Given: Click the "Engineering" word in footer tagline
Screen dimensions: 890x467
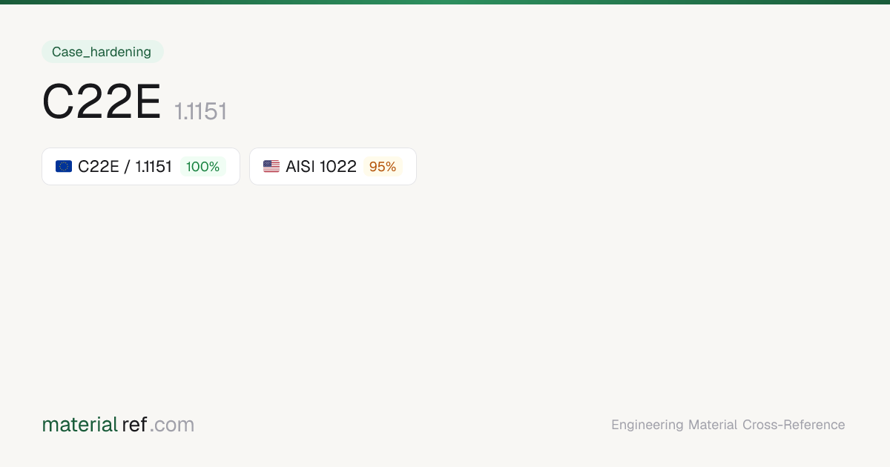Looking at the screenshot, I should pos(647,425).
